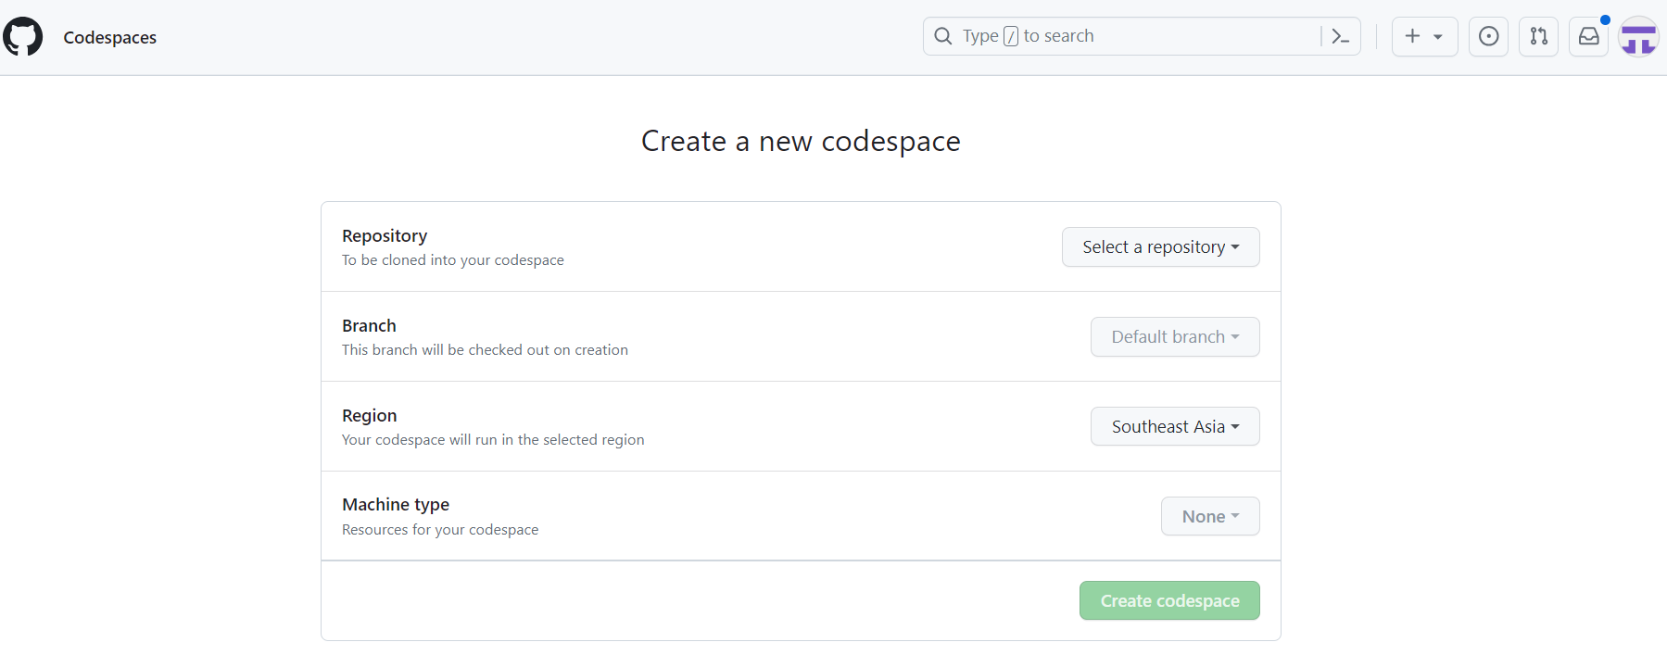Click the slash shortcut key hint
The height and width of the screenshot is (655, 1667).
(1011, 36)
